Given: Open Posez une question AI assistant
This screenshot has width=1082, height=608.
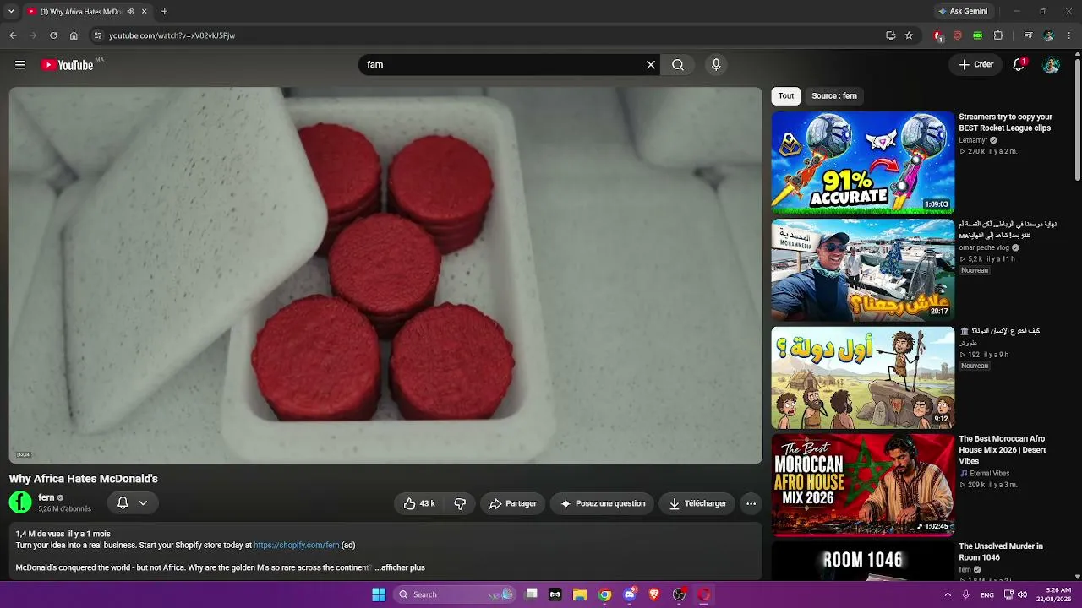Looking at the screenshot, I should pos(602,503).
